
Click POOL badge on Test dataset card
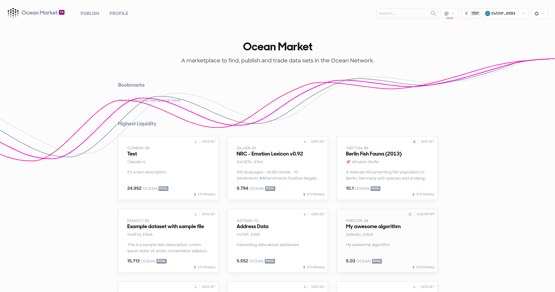163,189
